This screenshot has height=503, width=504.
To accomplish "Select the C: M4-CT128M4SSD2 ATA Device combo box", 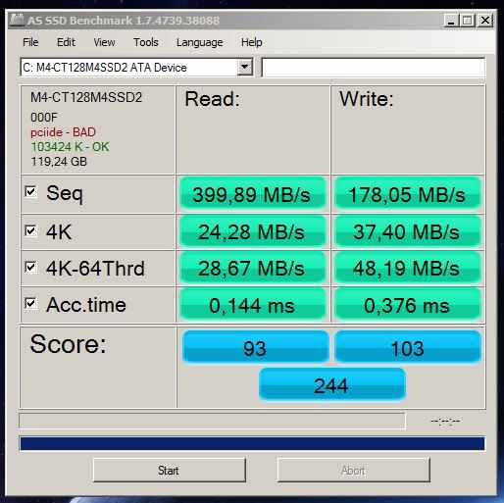I will click(x=136, y=68).
